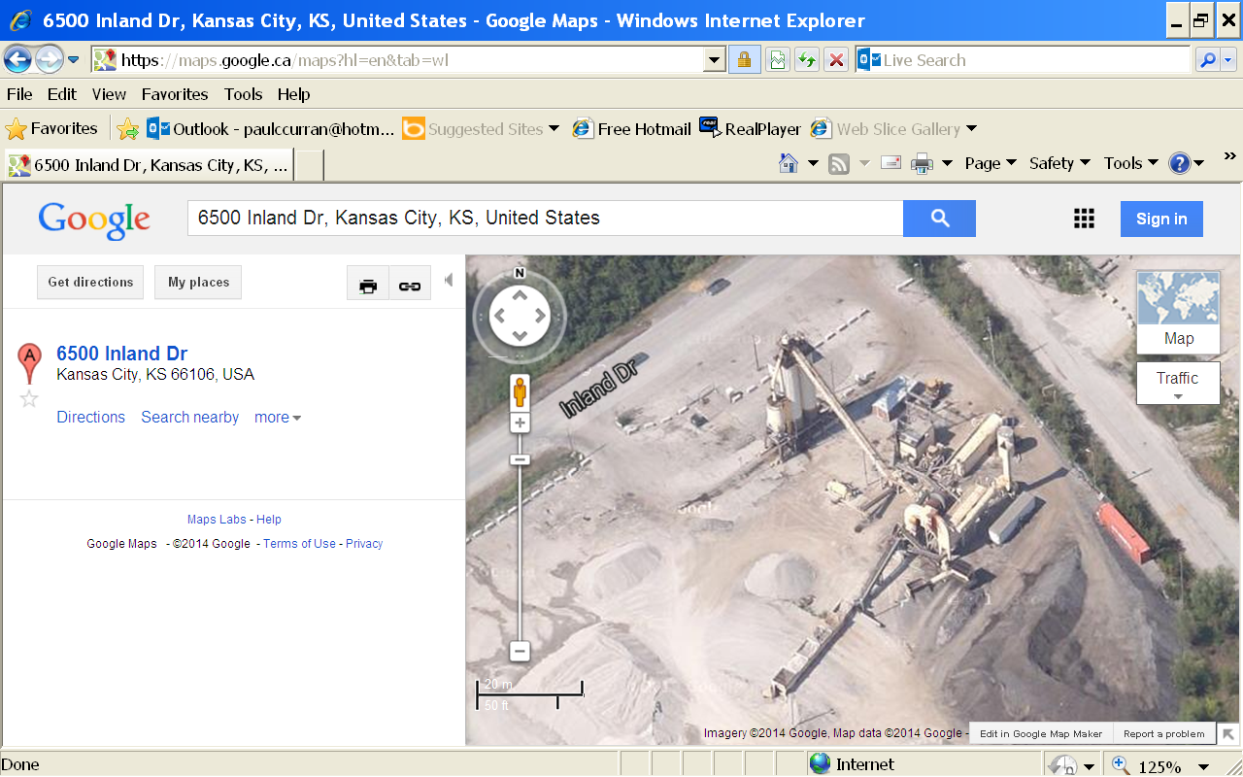The image size is (1243, 777).
Task: Click the zoom slider track
Action: 520,554
